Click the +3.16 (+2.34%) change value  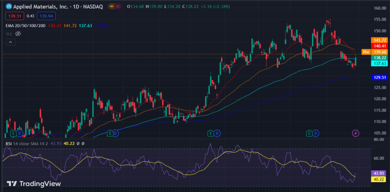tap(216, 6)
